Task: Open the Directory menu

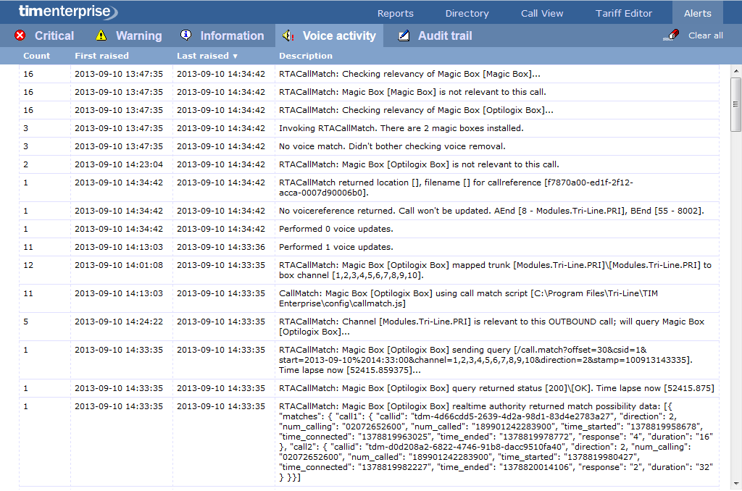Action: point(467,12)
